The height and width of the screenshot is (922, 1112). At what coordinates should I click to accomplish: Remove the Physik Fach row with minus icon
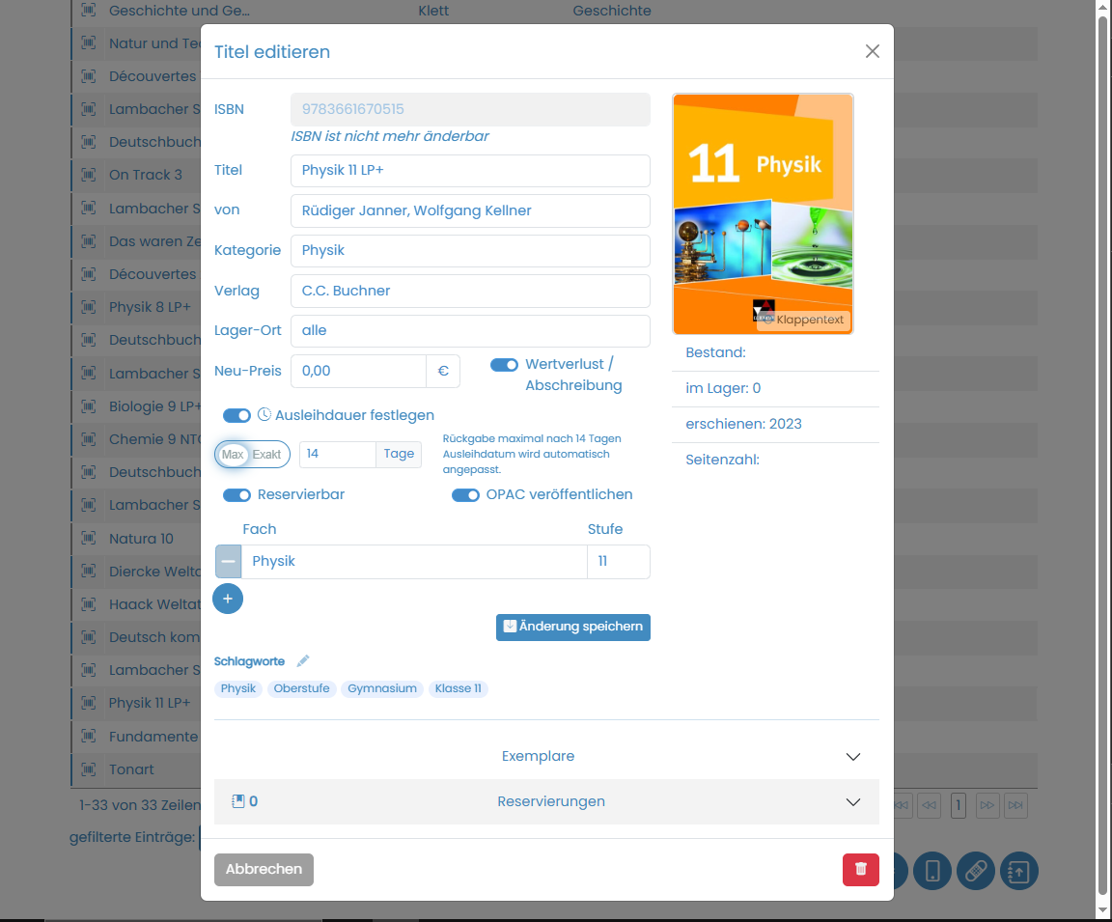click(x=228, y=561)
